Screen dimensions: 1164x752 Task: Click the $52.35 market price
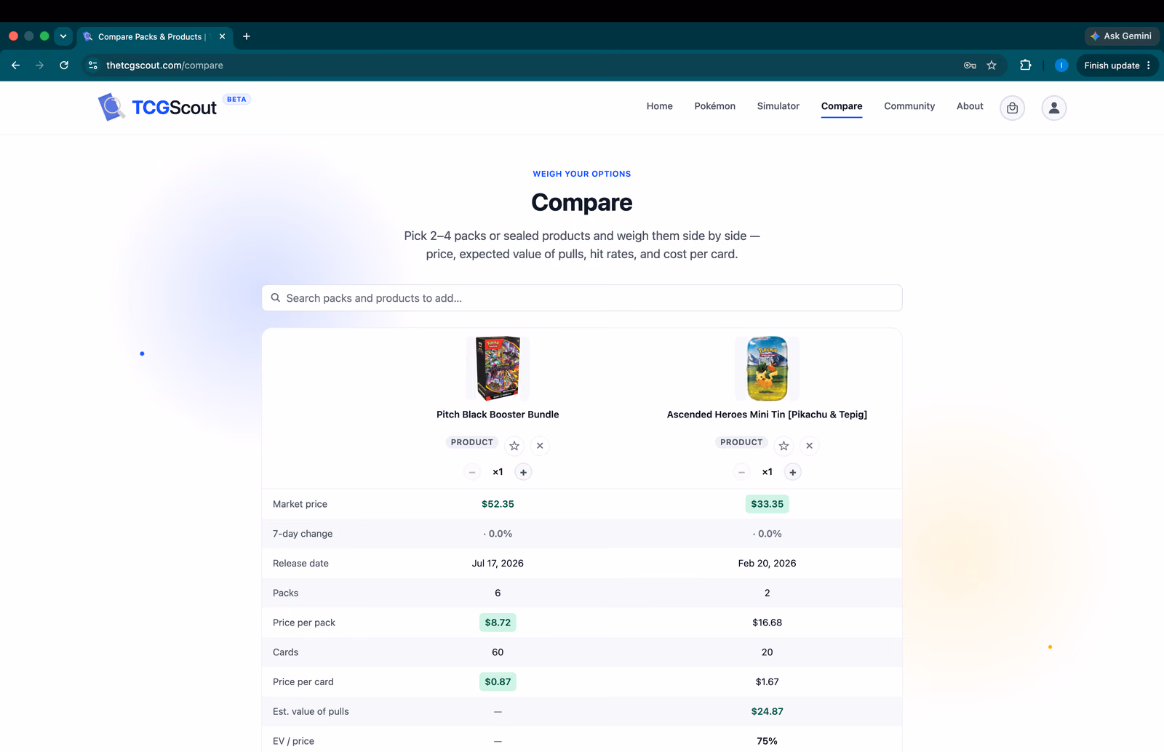pyautogui.click(x=498, y=504)
